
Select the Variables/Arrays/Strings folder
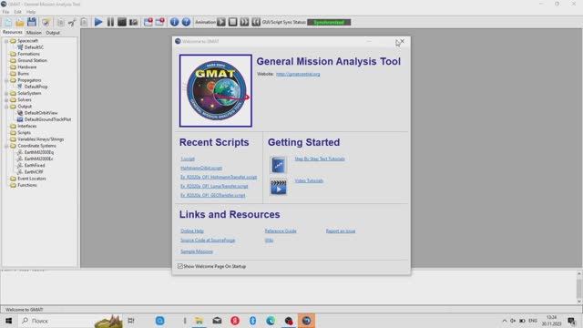tap(41, 139)
